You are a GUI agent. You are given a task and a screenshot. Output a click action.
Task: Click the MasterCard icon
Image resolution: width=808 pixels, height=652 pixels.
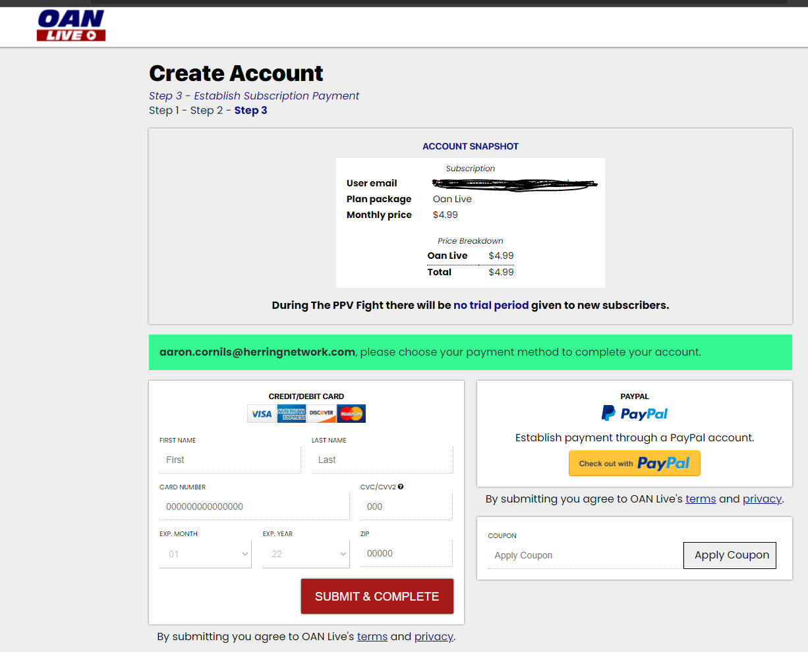point(351,414)
